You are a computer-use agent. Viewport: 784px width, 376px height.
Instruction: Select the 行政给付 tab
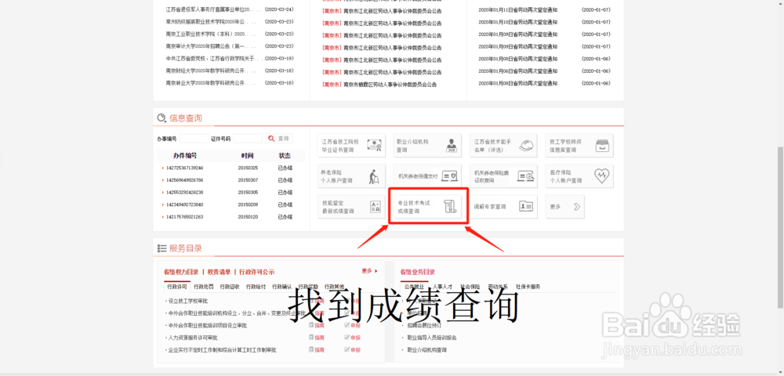pos(256,287)
